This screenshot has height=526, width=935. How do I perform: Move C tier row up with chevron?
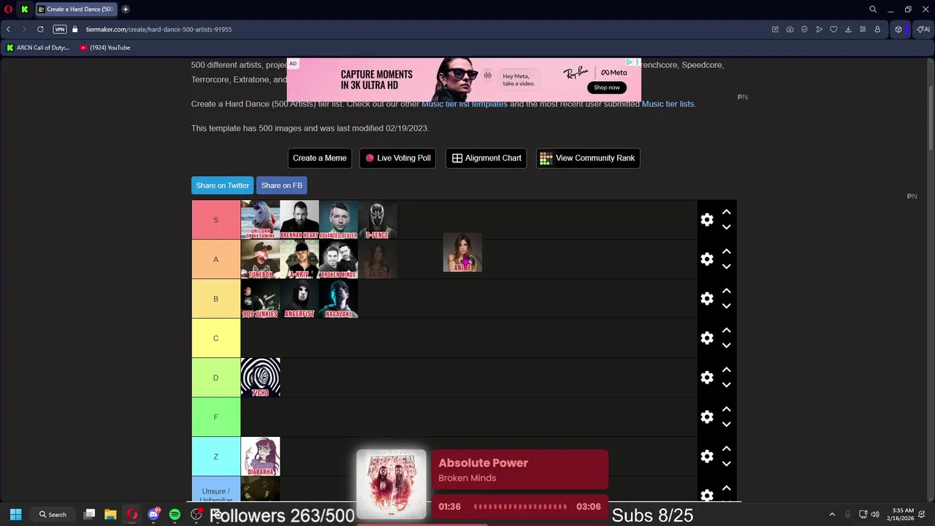point(726,330)
